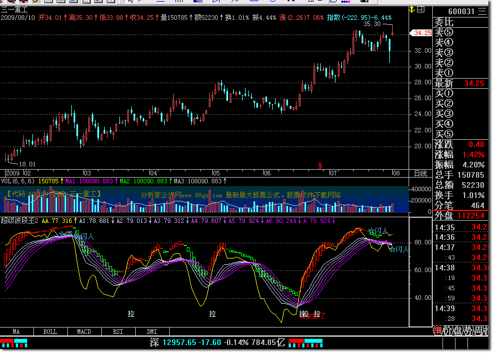Image resolution: width=494 pixels, height=353 pixels.
Task: Click the 总额 52230 row
Action: (461, 185)
